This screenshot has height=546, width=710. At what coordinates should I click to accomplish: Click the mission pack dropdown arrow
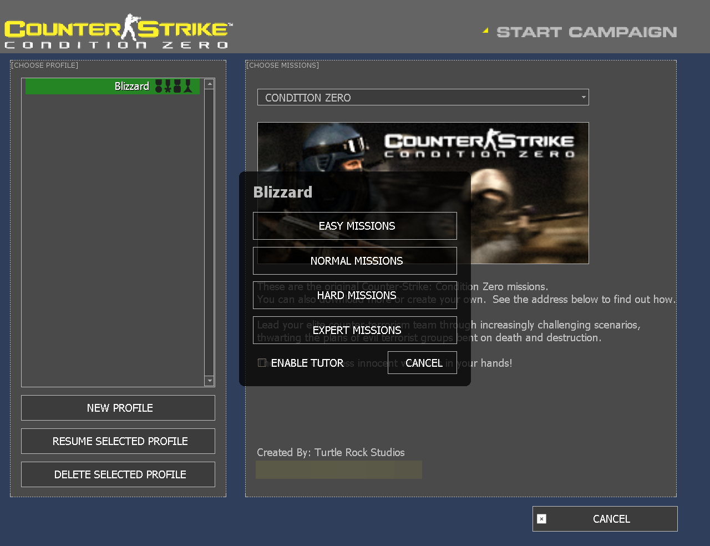pos(583,97)
